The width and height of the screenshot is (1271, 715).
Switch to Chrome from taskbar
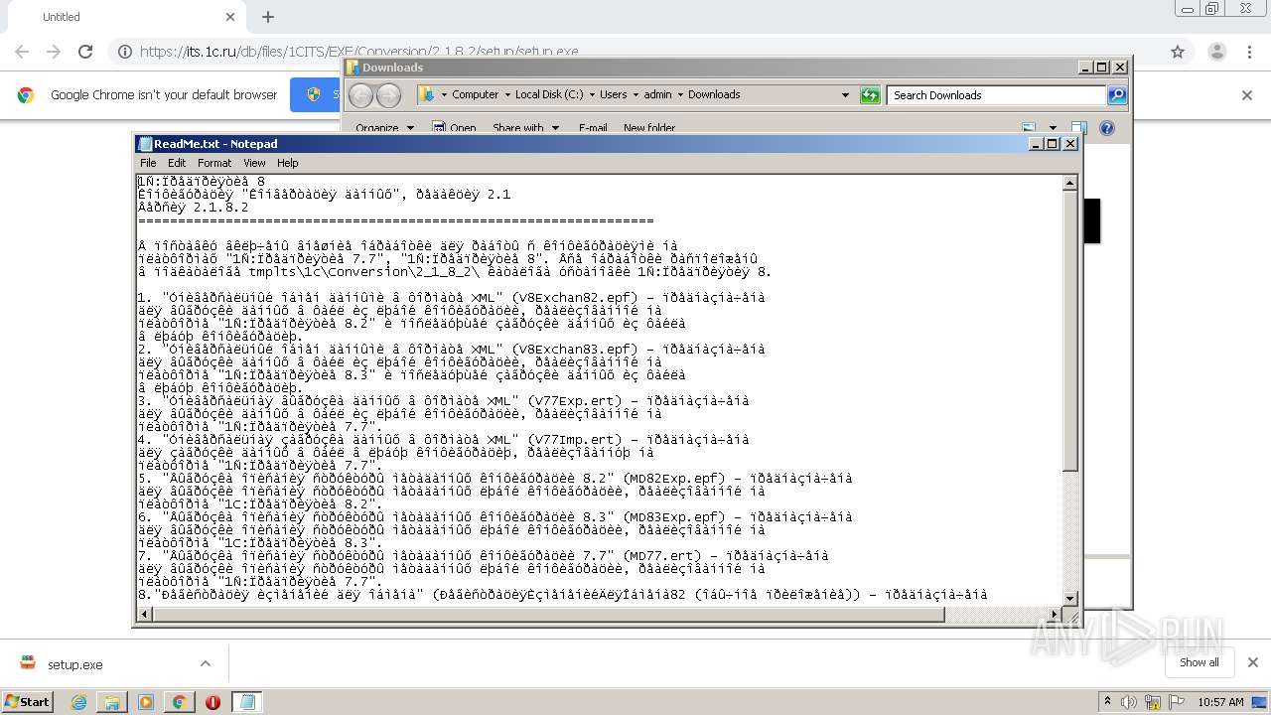179,702
